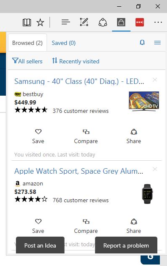Compare the Samsung TV item
Image resolution: width=167 pixels, height=266 pixels.
(86, 136)
